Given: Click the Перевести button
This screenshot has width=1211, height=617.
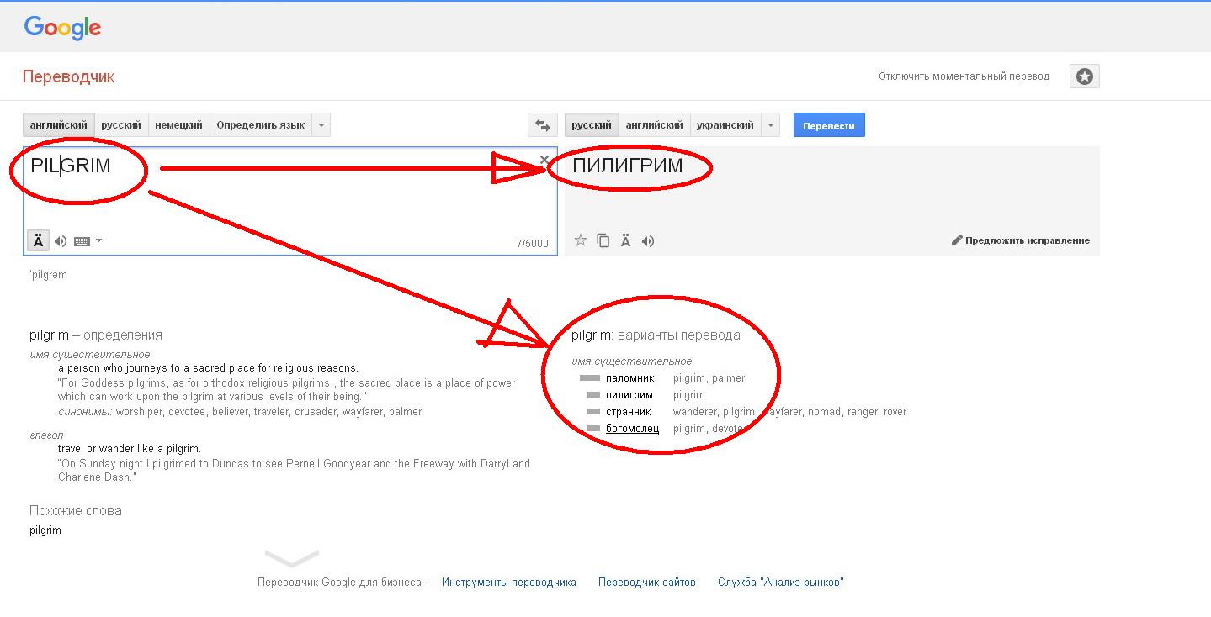Looking at the screenshot, I should [x=829, y=125].
